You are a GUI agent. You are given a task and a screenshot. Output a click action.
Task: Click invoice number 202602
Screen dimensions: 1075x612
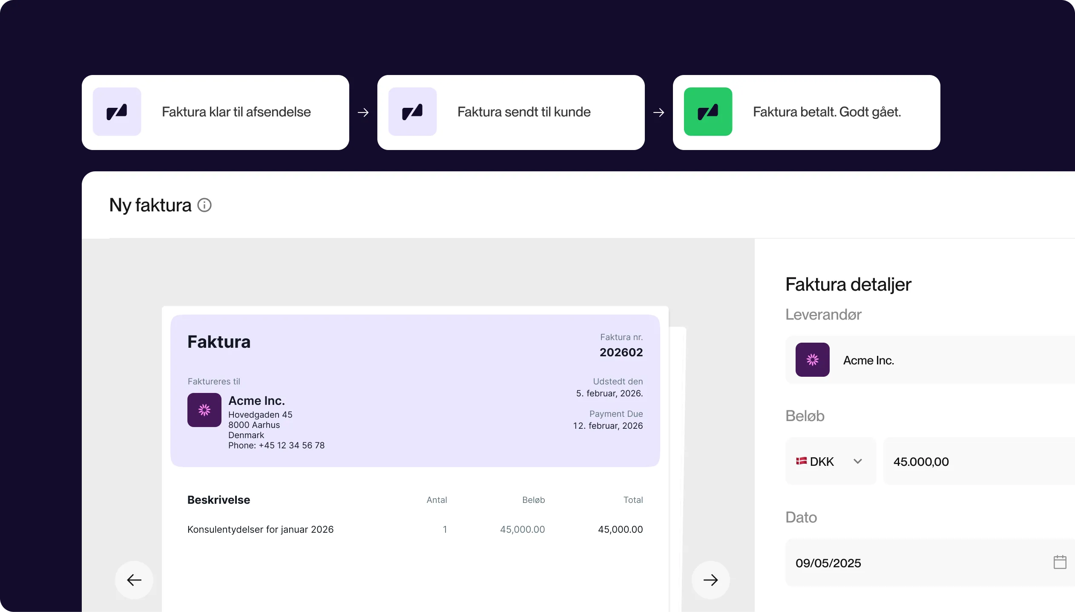tap(621, 352)
